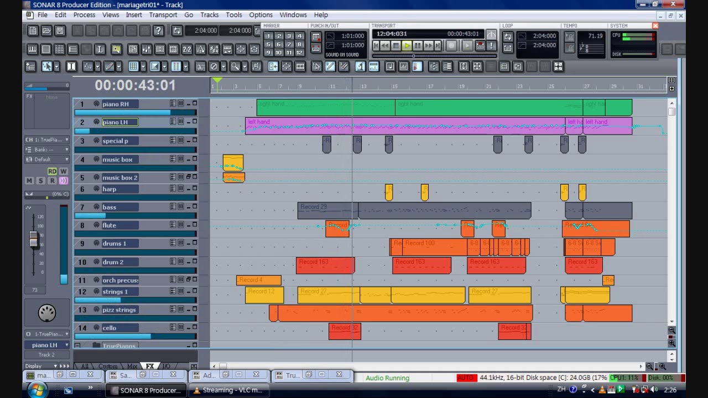Toggle auto-punch in Punch In/Out panel
Viewport: 708px width, 398px height.
pos(316,36)
